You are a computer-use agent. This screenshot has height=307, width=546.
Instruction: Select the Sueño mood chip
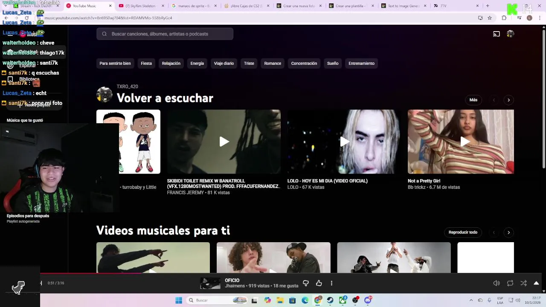333,64
